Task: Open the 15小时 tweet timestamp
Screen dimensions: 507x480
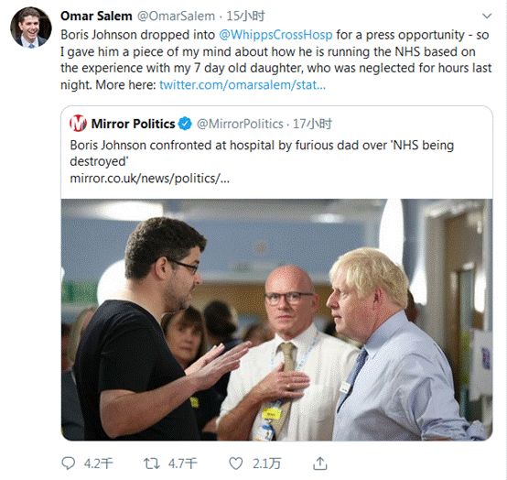Action: pyautogui.click(x=245, y=16)
